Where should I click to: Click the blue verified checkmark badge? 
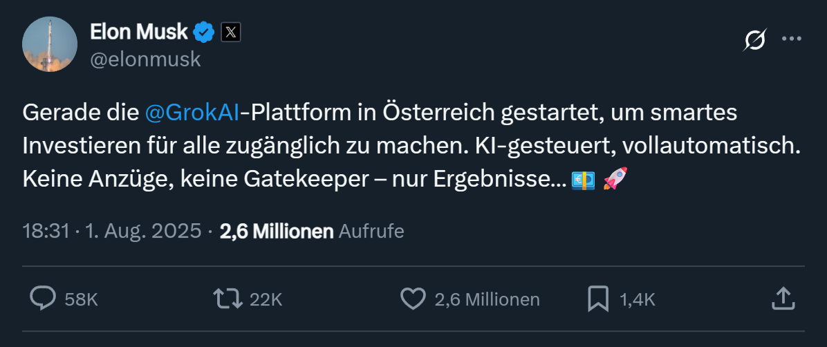[x=203, y=32]
